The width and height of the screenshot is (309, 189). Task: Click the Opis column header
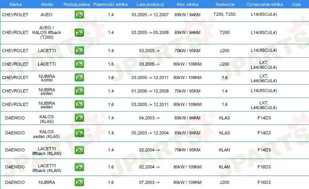[x=296, y=4]
